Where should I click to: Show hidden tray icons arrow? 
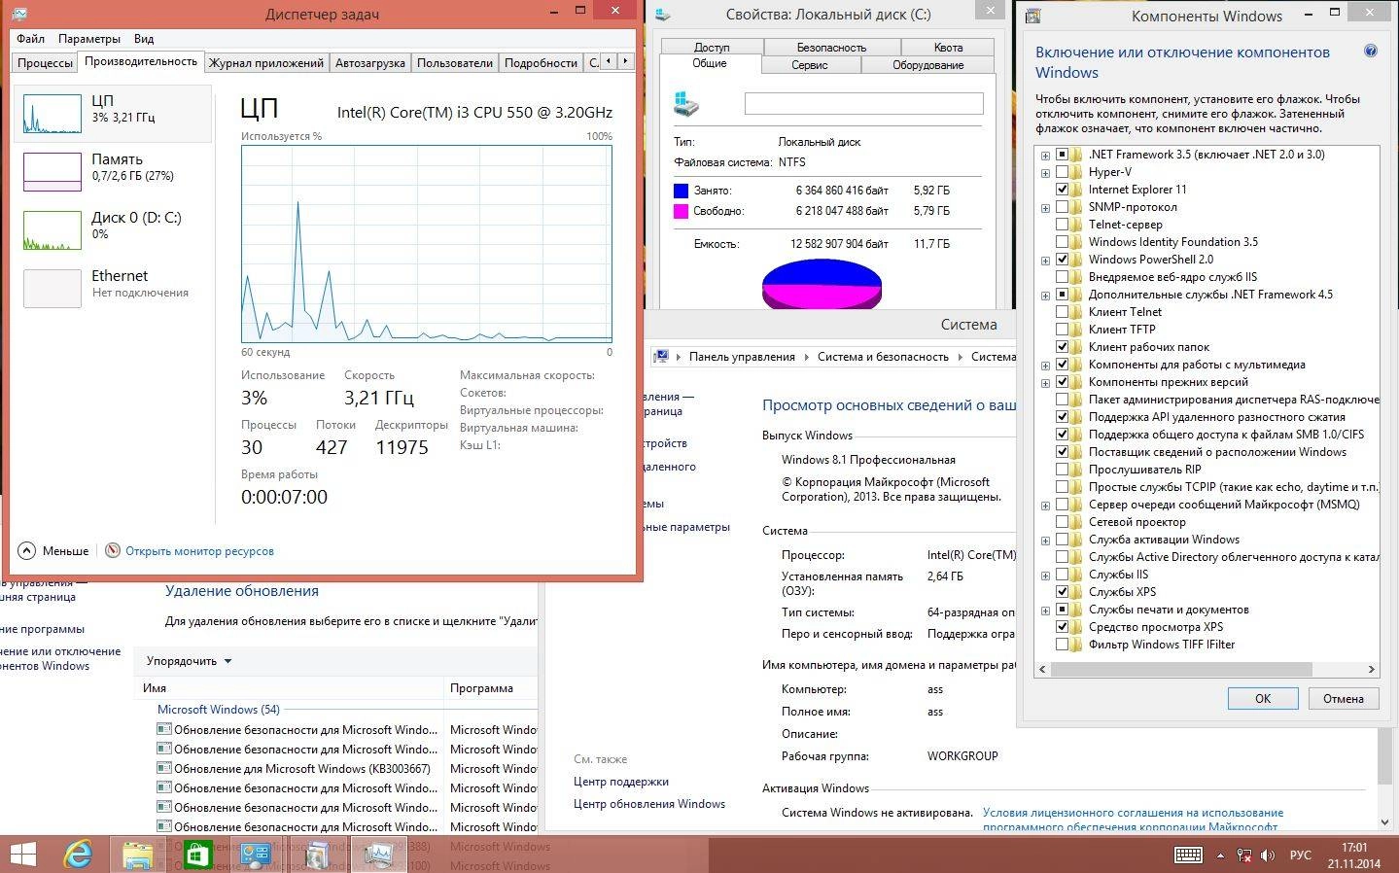(1220, 856)
